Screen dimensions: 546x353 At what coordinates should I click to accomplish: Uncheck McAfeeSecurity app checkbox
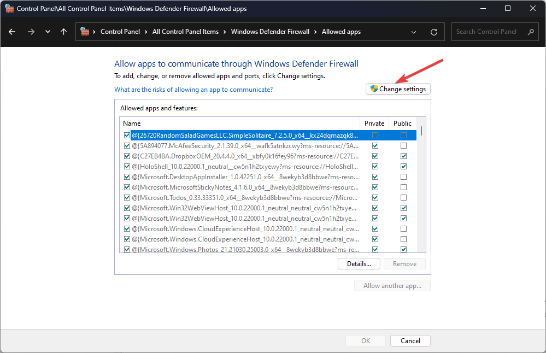coord(127,145)
